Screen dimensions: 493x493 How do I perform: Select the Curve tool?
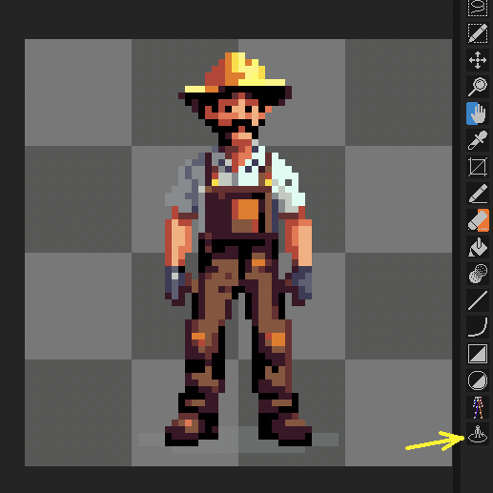click(x=478, y=327)
